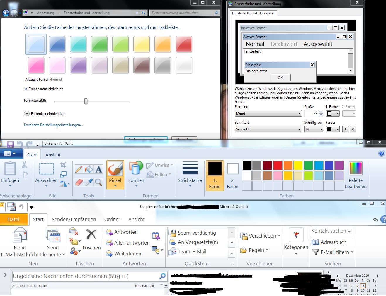This screenshot has height=296, width=386.
Task: Open the Datei tab in Outlook
Action: tap(13, 219)
